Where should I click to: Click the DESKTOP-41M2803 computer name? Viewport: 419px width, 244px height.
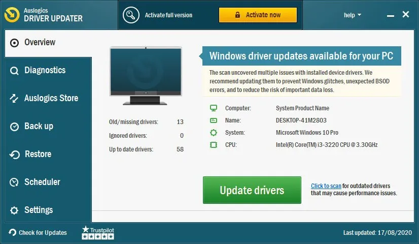coord(301,120)
